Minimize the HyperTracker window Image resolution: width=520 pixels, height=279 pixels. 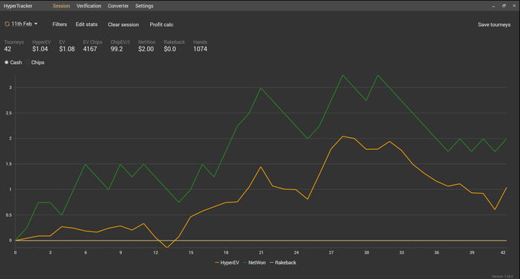coord(493,6)
